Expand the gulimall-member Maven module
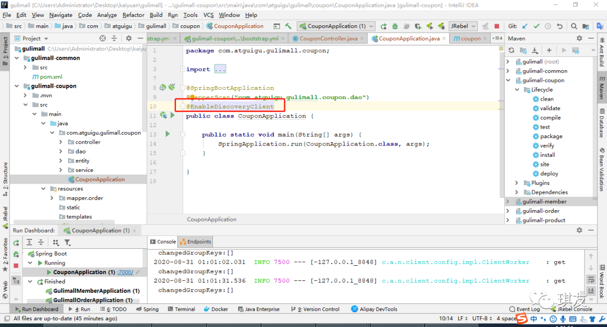This screenshot has width=607, height=327. pyautogui.click(x=508, y=202)
